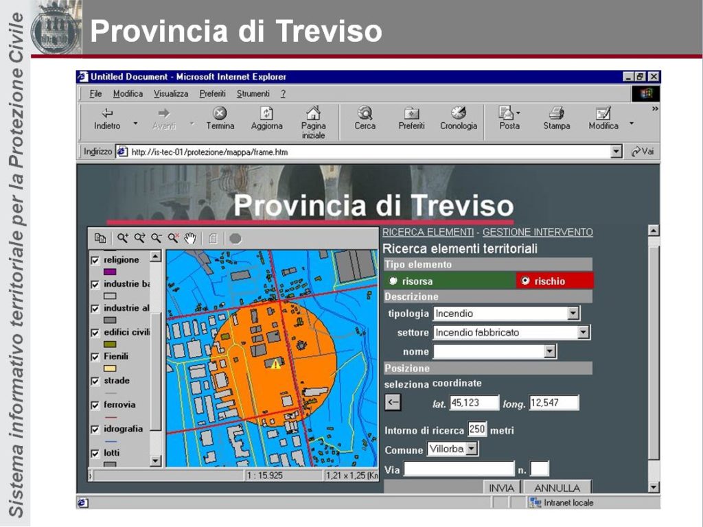Click the lat. coordinate field
The height and width of the screenshot is (527, 703).
474,402
